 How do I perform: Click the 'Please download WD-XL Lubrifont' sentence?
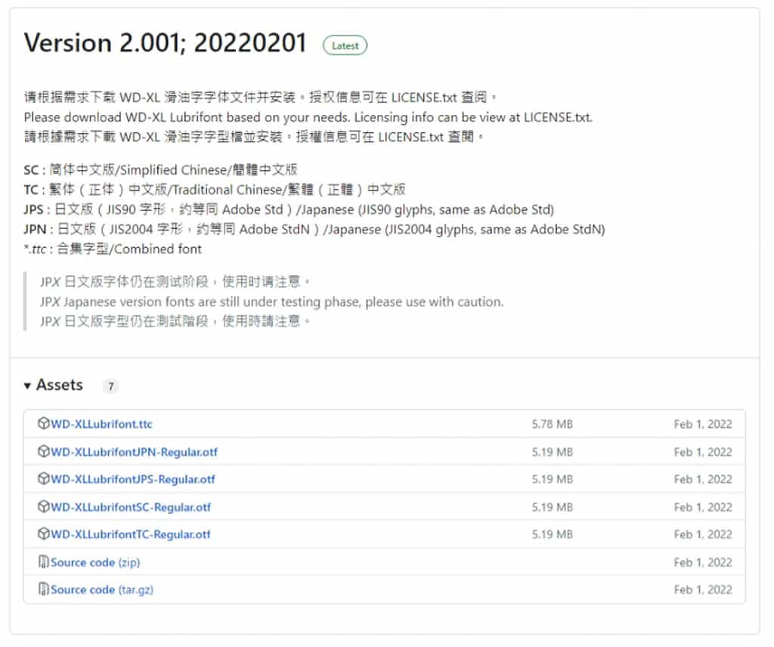(x=308, y=117)
